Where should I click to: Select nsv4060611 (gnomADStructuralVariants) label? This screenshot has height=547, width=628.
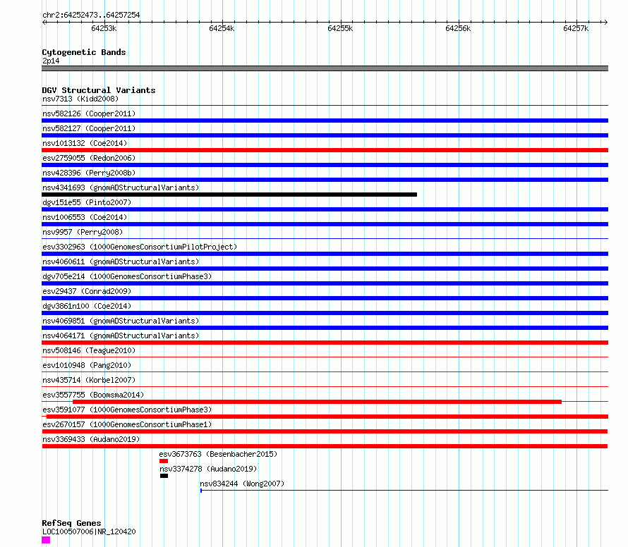[x=121, y=262]
